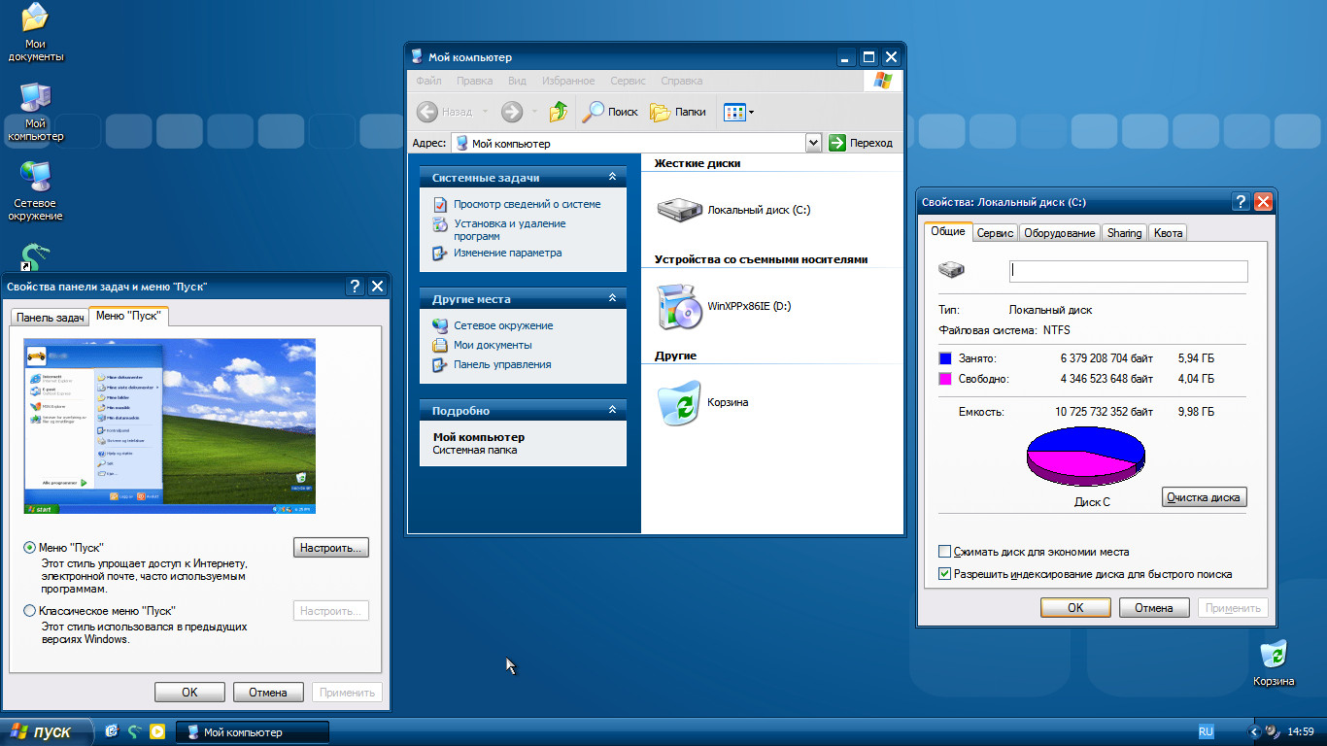
Task: Click Мой компьютер desktop icon
Action: [x=35, y=113]
